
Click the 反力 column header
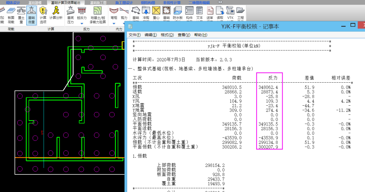273,78
